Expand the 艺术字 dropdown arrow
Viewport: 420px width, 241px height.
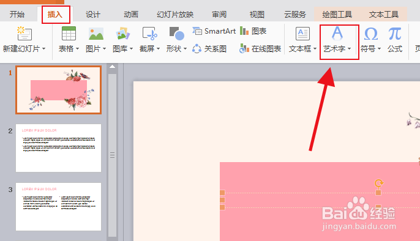coord(349,49)
